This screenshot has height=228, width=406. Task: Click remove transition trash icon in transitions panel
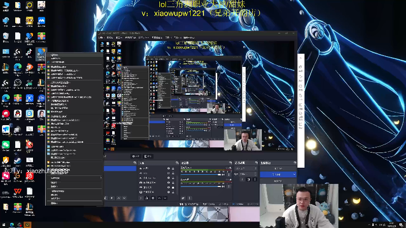(249, 179)
